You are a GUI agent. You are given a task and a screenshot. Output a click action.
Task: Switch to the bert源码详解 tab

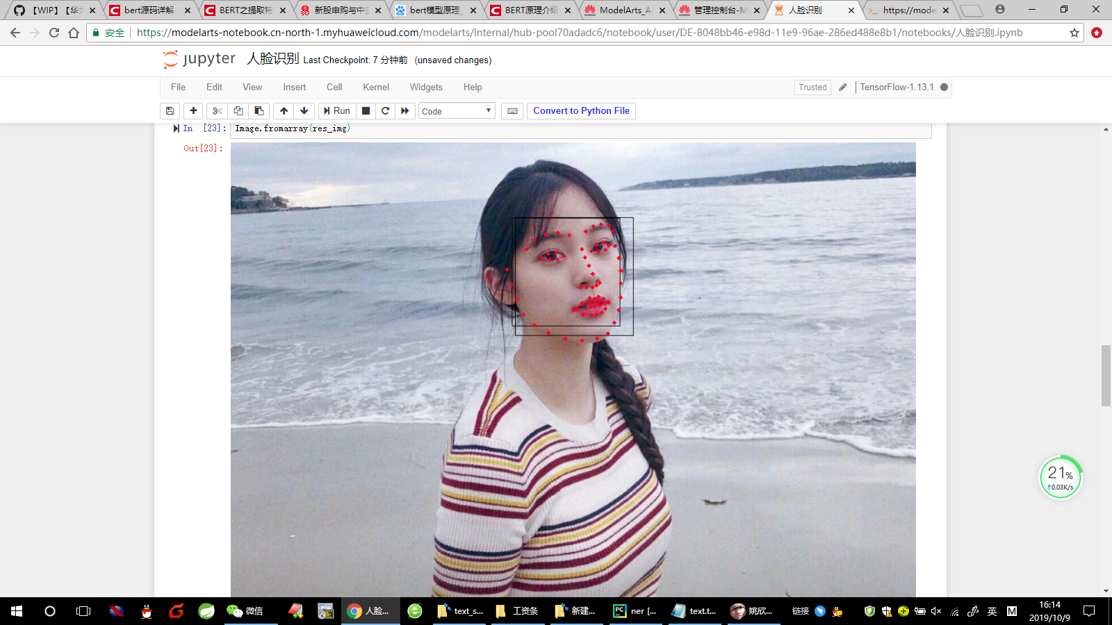coord(149,10)
